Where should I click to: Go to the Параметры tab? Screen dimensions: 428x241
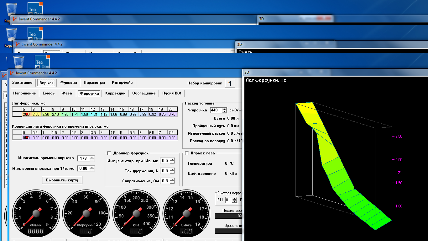pyautogui.click(x=94, y=83)
